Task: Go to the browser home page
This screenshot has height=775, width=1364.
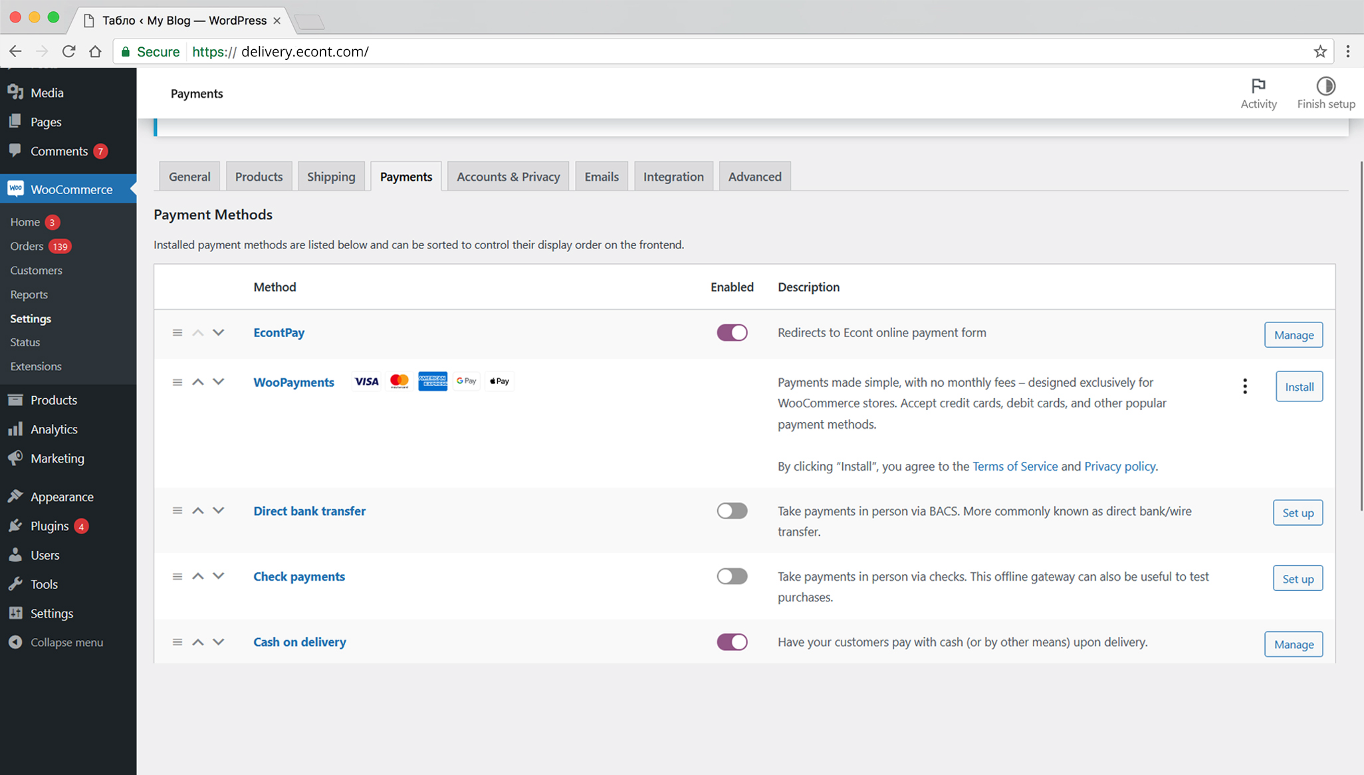Action: [95, 51]
